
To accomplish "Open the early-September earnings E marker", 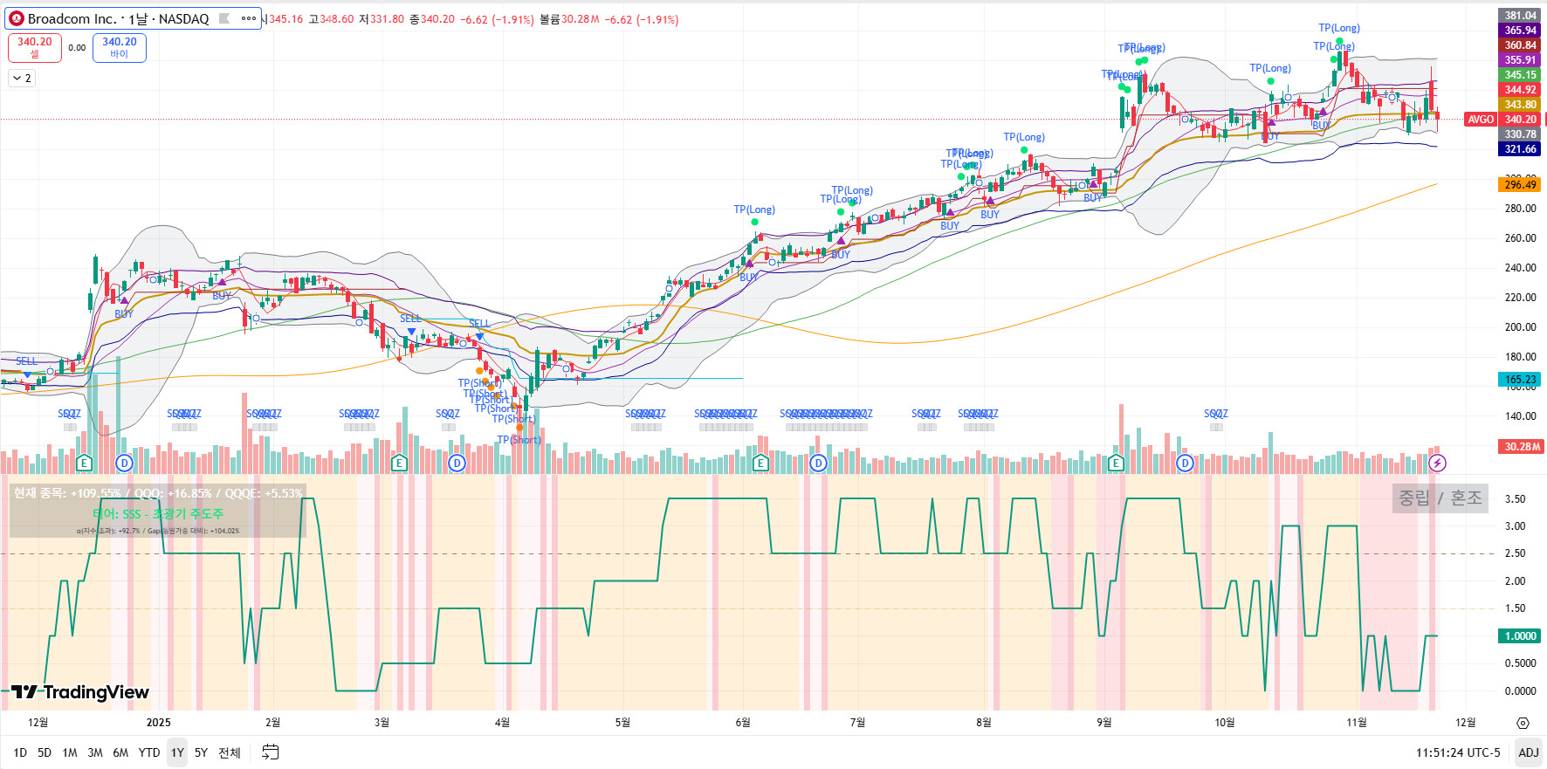I will click(x=1116, y=463).
